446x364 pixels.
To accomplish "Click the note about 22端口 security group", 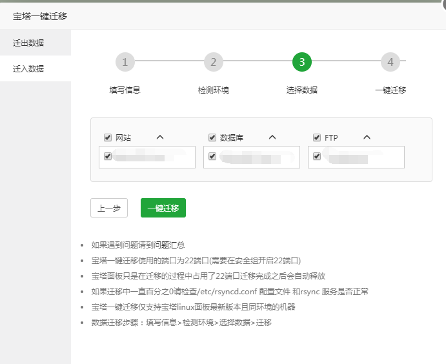I will (x=196, y=261).
